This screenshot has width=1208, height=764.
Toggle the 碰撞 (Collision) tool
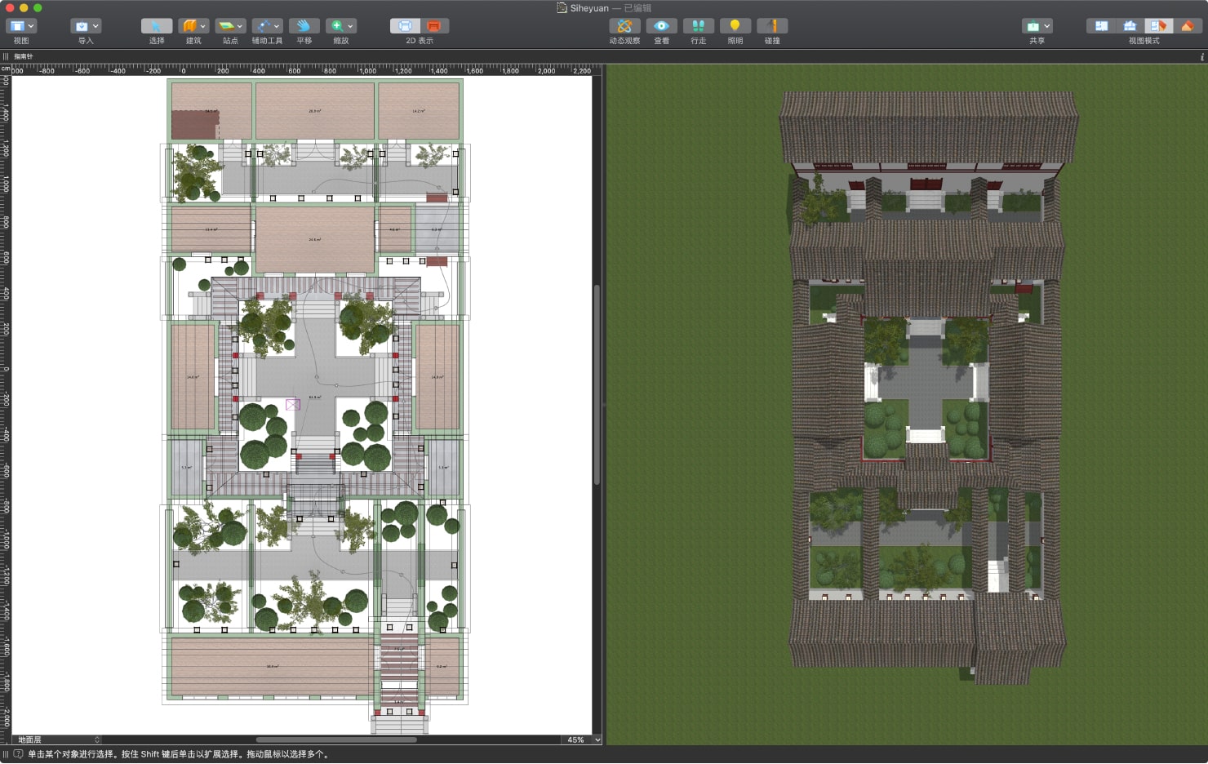coord(772,26)
